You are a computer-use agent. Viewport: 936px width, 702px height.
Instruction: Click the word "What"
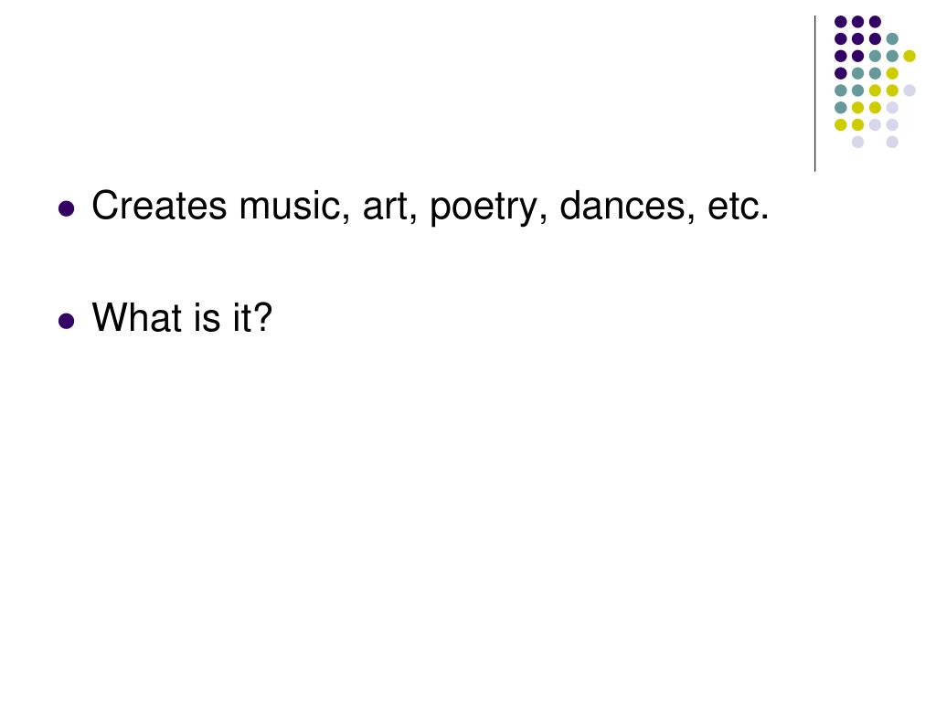(x=137, y=317)
